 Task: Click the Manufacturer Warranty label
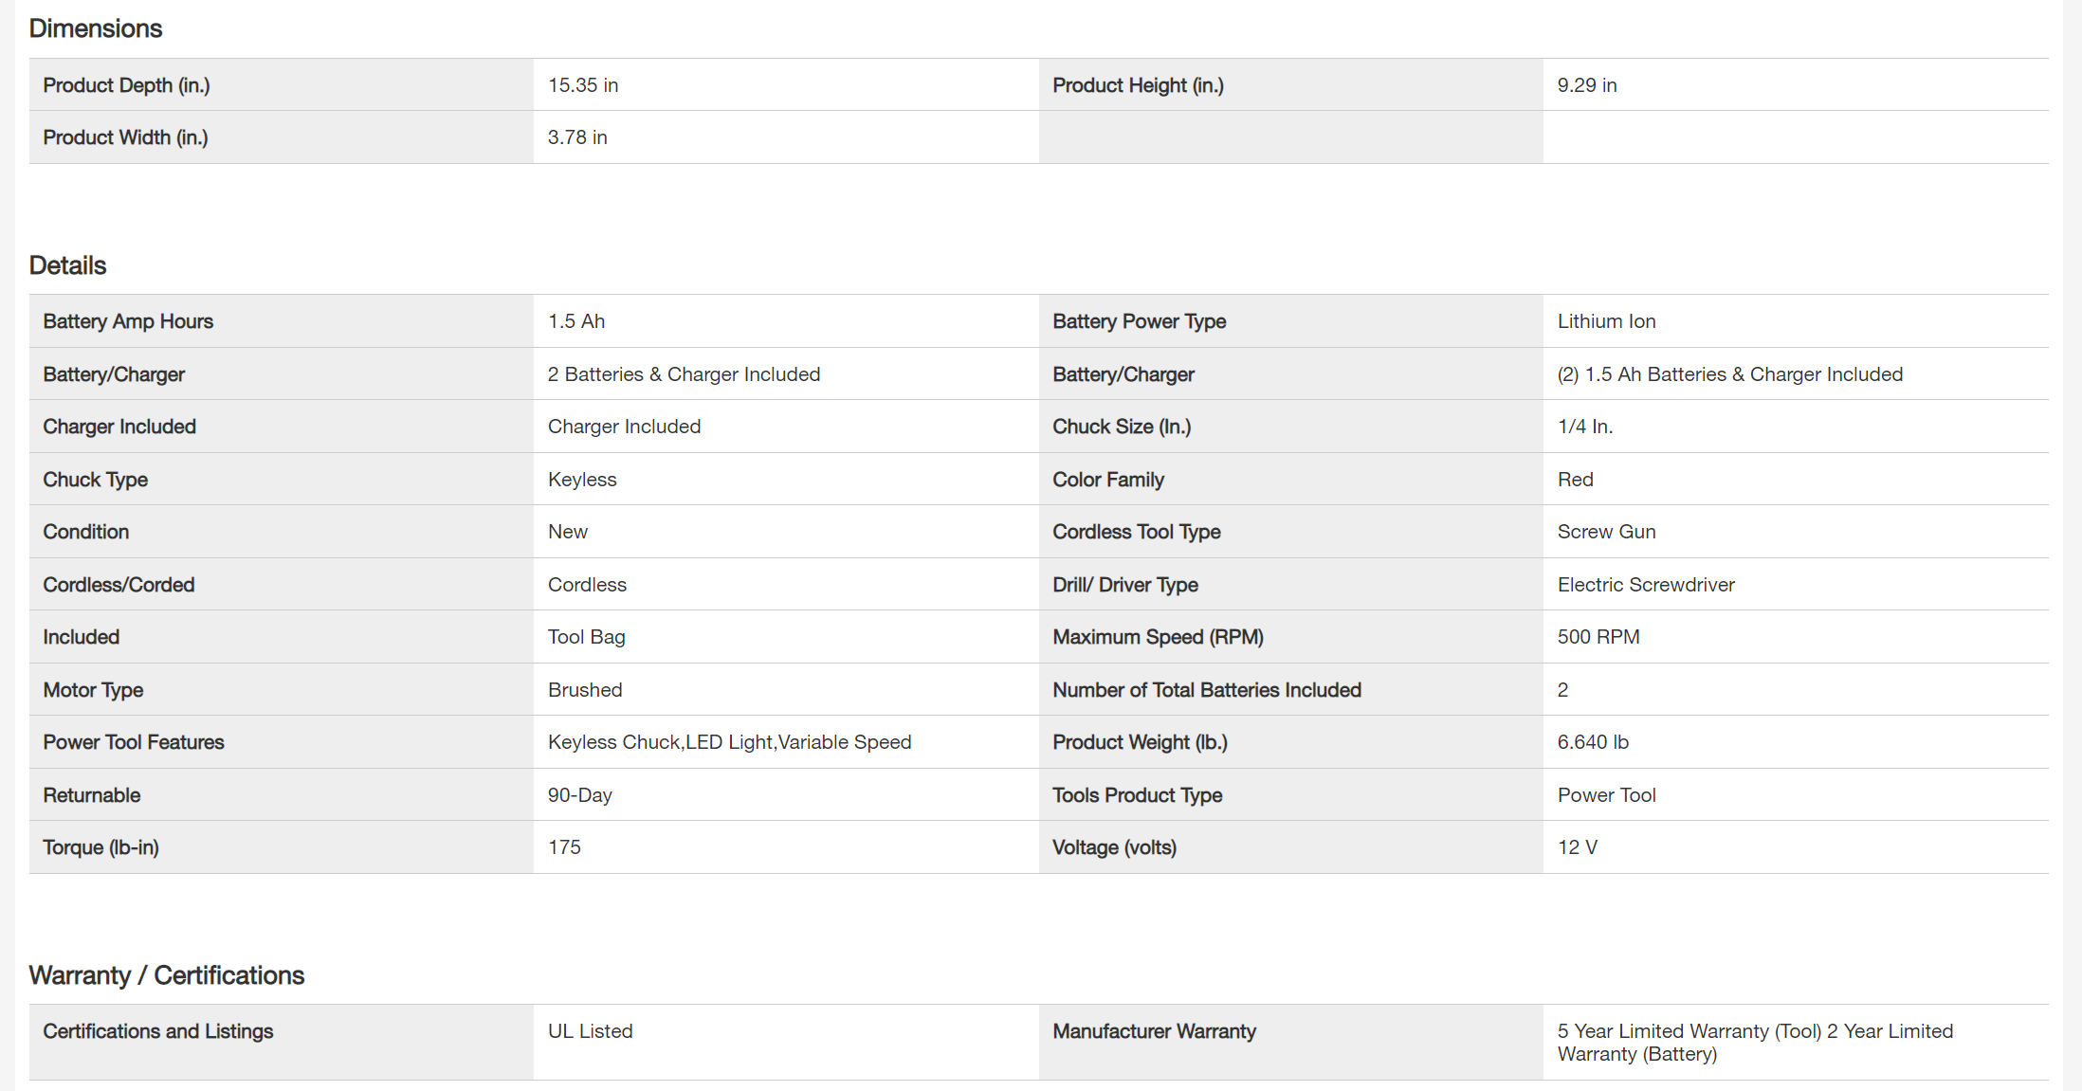(x=1154, y=1031)
